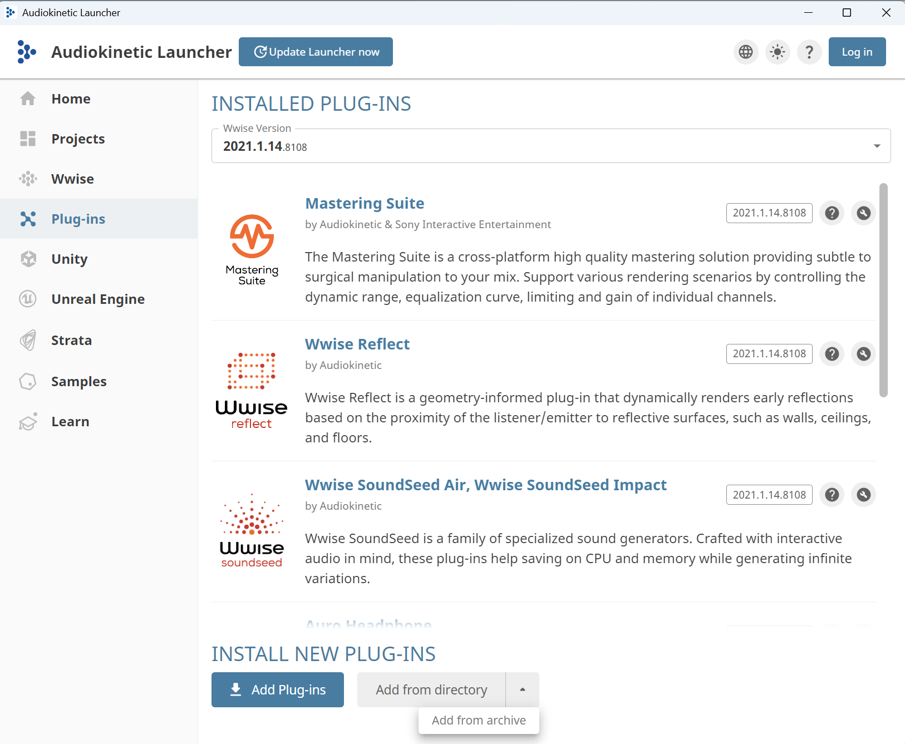
Task: Open Wwise Reflect wrench settings icon
Action: [x=863, y=354]
